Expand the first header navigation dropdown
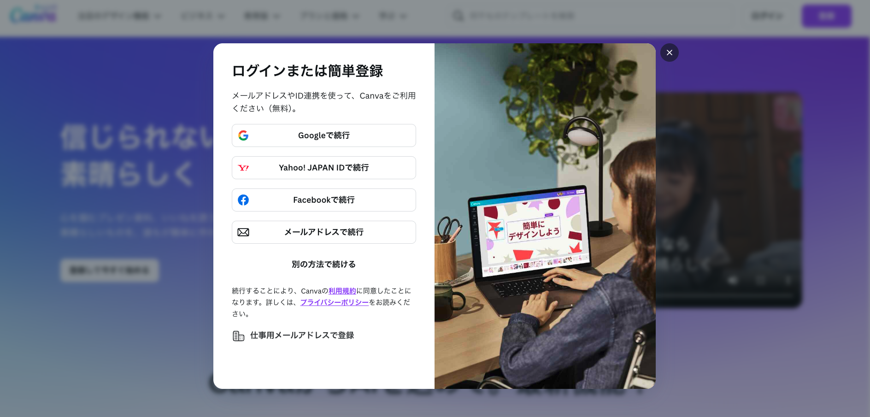The width and height of the screenshot is (870, 417). coord(119,16)
